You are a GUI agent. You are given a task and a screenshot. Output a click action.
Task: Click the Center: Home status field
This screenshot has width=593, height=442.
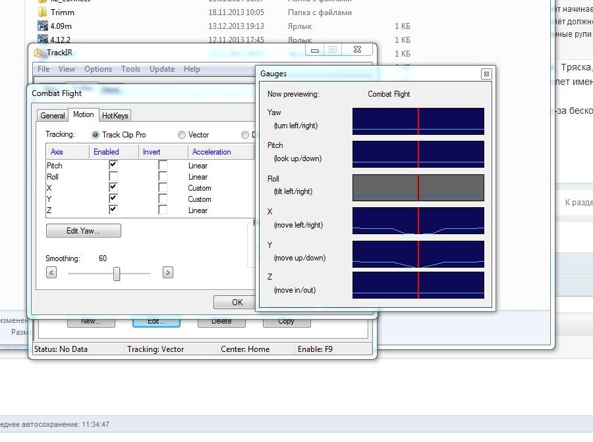tap(256, 349)
